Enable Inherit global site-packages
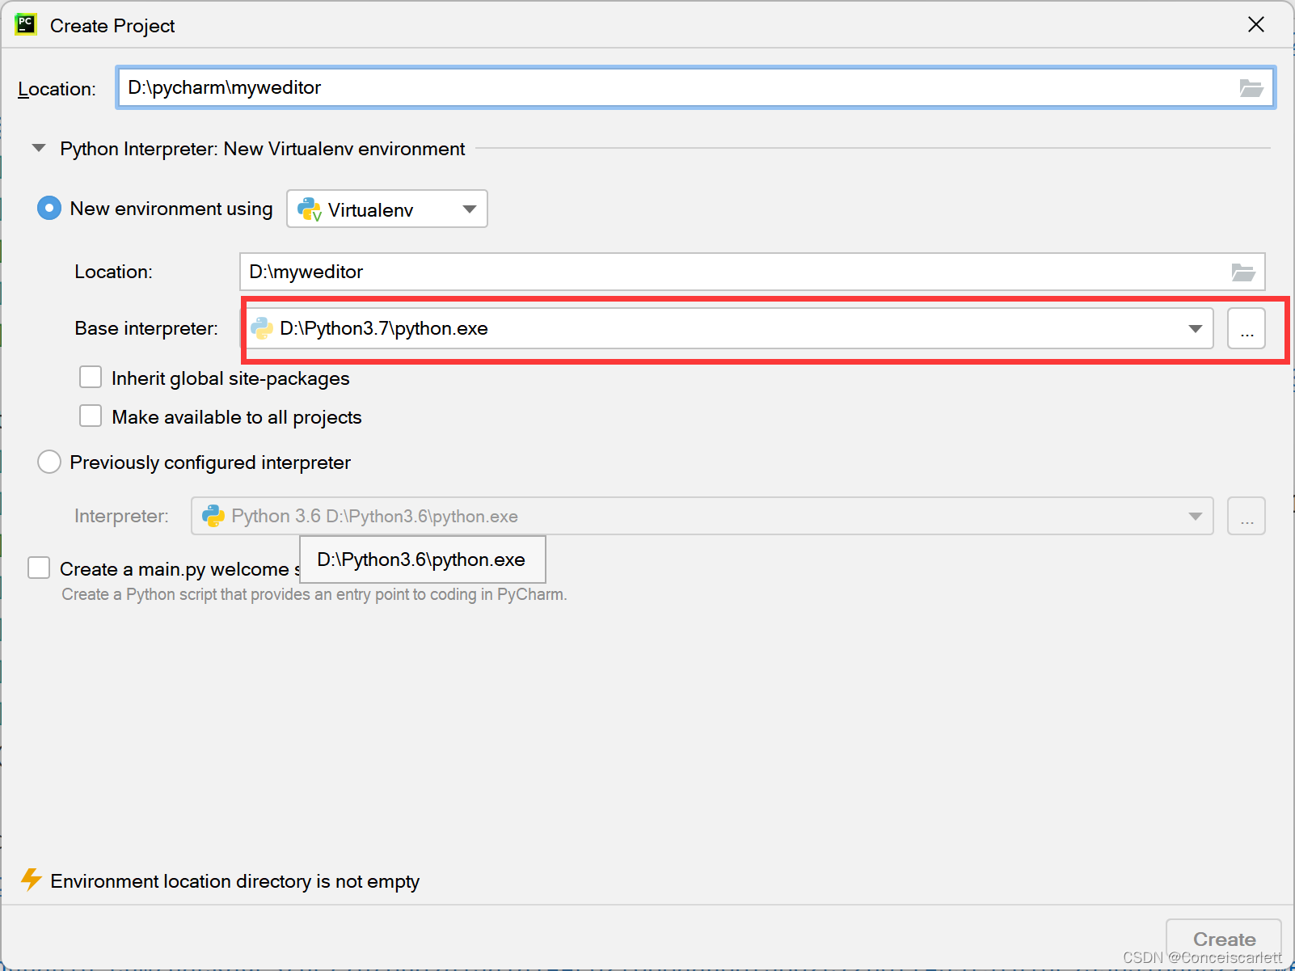The height and width of the screenshot is (971, 1295). click(x=90, y=377)
